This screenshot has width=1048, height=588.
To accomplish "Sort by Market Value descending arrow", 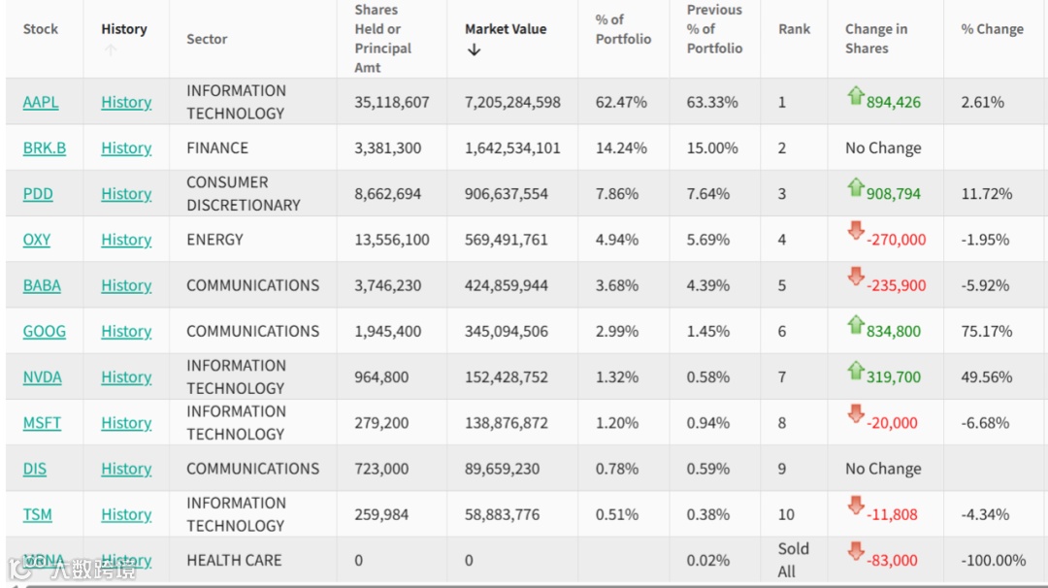I will (474, 50).
